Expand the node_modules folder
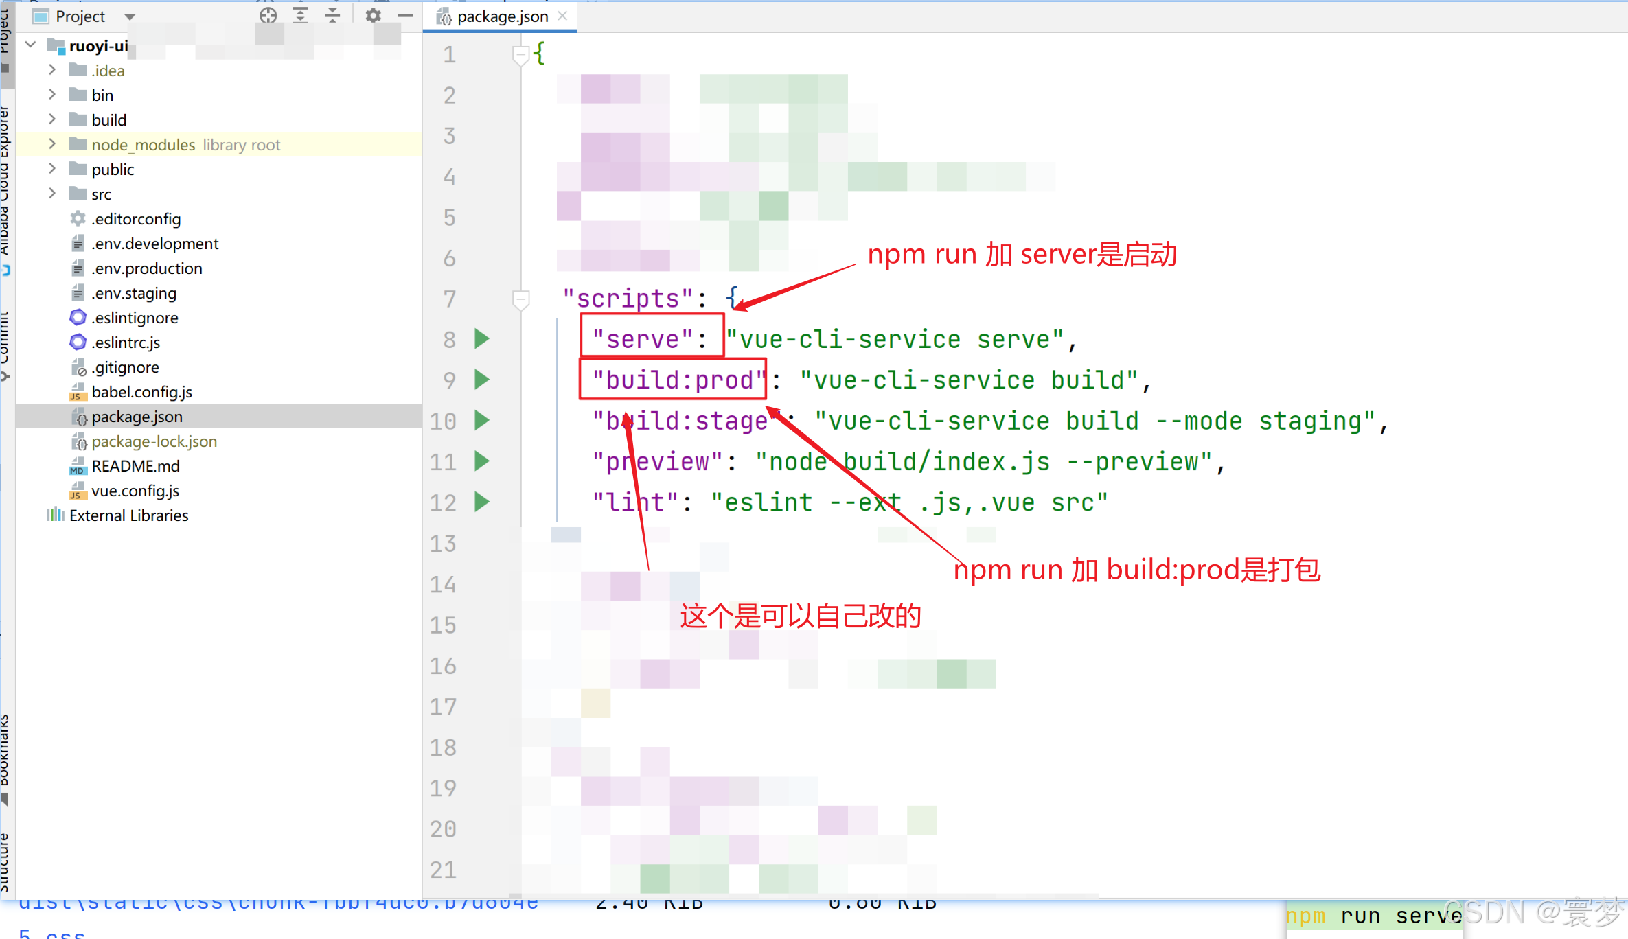This screenshot has height=939, width=1628. (52, 144)
